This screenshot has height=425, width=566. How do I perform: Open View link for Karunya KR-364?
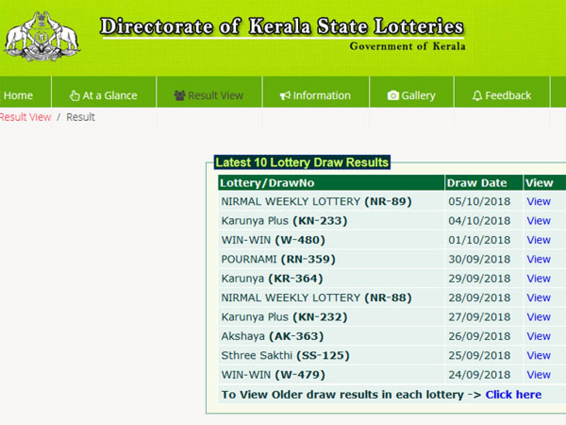(x=539, y=279)
